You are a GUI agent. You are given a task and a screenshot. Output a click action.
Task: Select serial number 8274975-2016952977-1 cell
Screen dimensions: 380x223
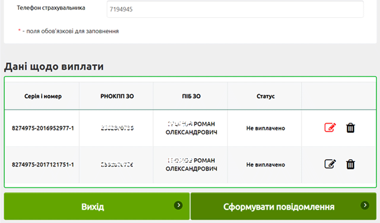[x=43, y=128]
